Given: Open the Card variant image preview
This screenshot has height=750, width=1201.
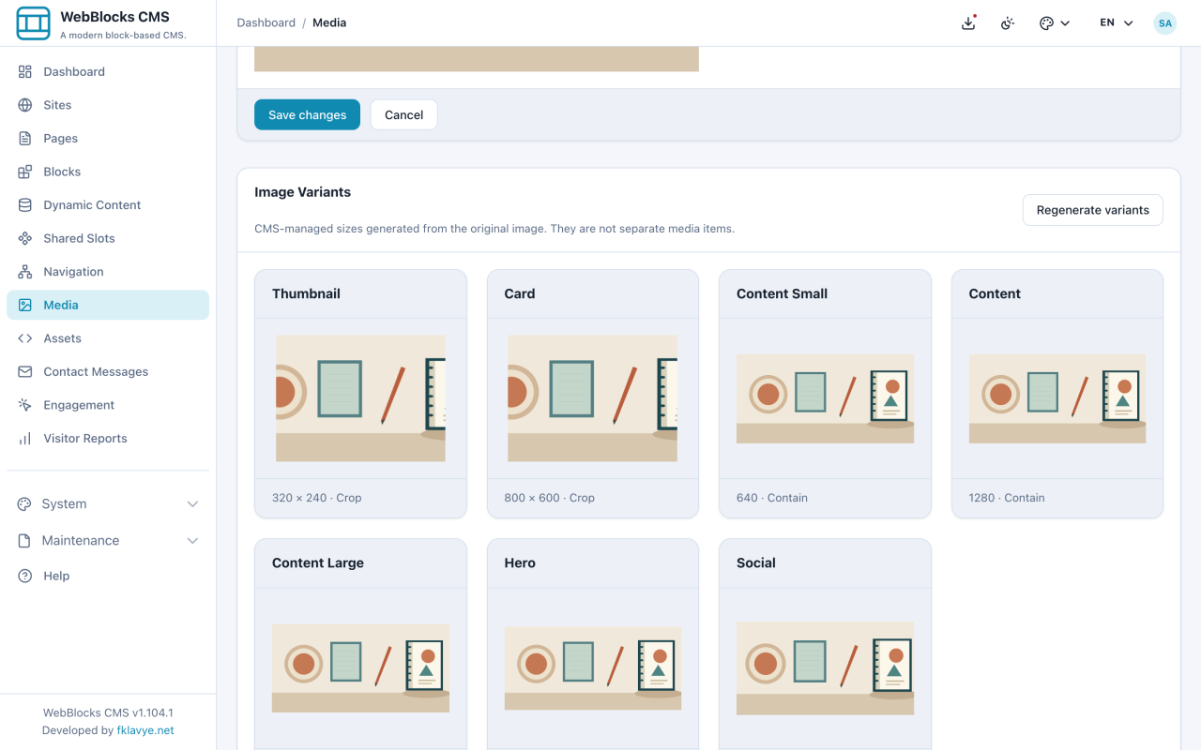Looking at the screenshot, I should [x=592, y=398].
